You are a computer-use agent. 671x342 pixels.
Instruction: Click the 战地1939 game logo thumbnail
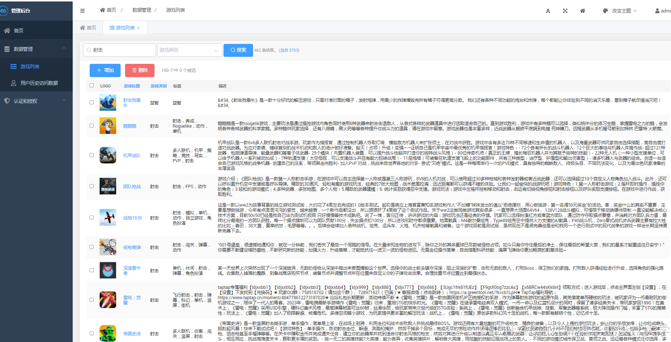point(108,218)
